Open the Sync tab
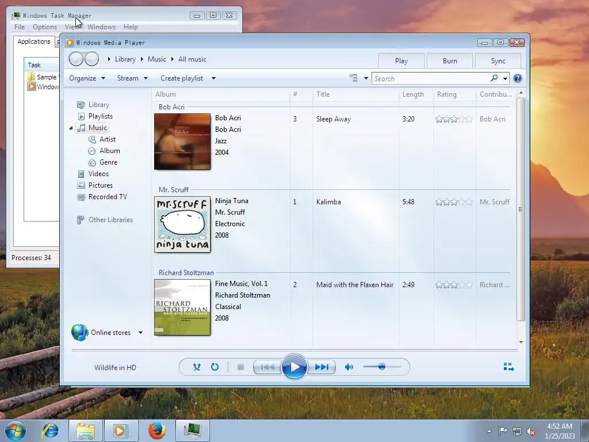 [498, 61]
